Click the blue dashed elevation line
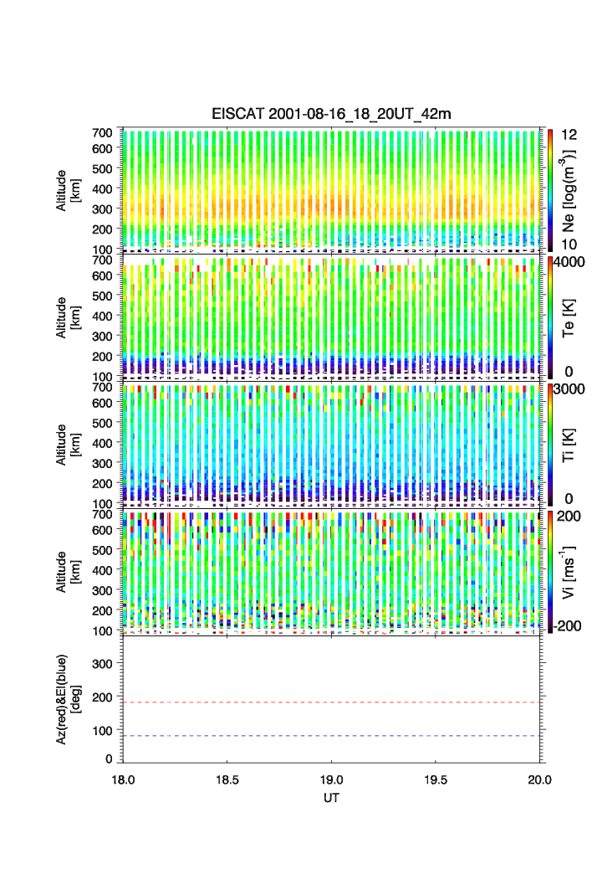The image size is (592, 890). pyautogui.click(x=331, y=736)
